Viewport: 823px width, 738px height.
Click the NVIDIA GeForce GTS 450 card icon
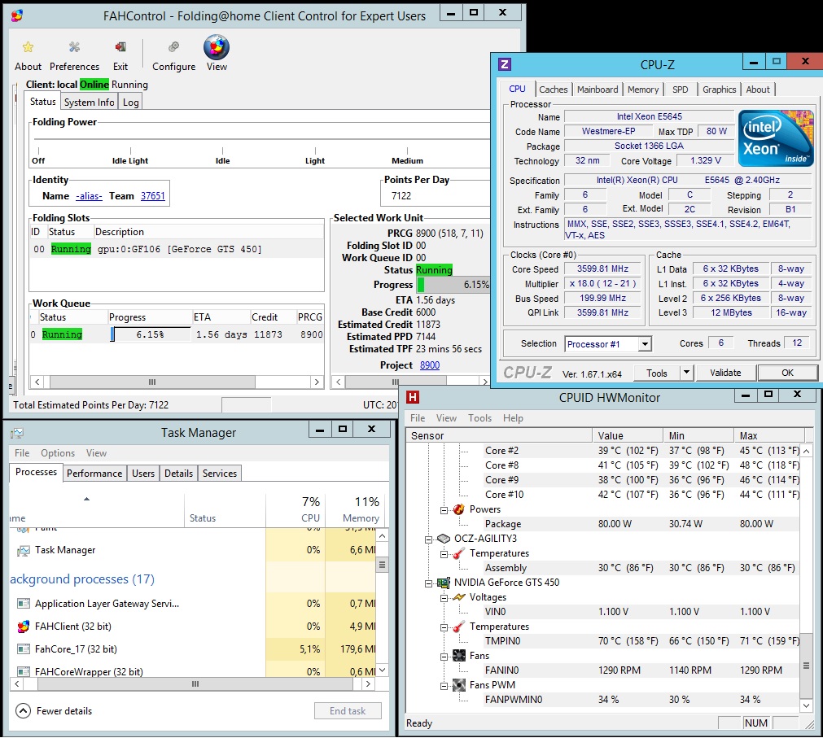444,583
